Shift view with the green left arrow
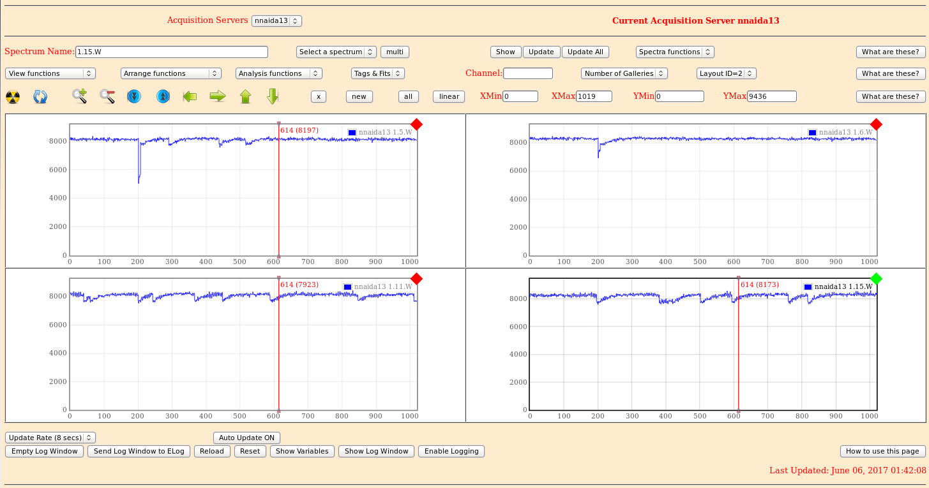Viewport: 929px width, 488px height. pyautogui.click(x=190, y=96)
